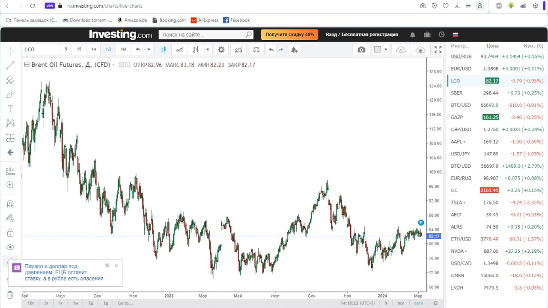
Task: Select the 4ч interval
Action: 138,50
